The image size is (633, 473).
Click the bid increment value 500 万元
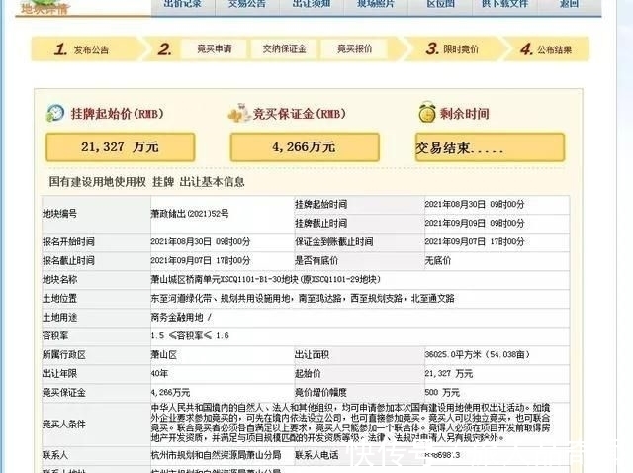click(x=442, y=392)
